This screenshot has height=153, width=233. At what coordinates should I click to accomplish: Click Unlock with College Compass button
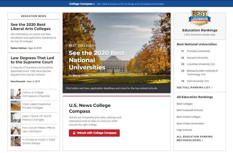coord(94,133)
